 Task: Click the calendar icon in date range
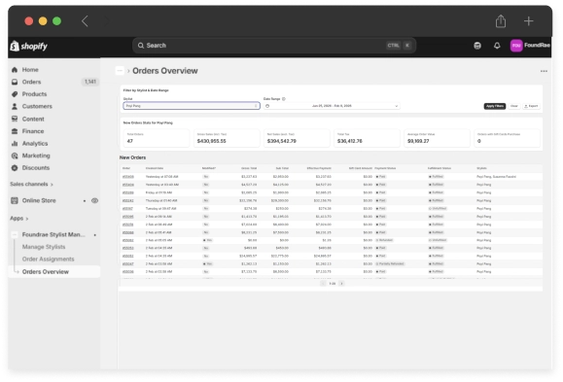pos(267,106)
